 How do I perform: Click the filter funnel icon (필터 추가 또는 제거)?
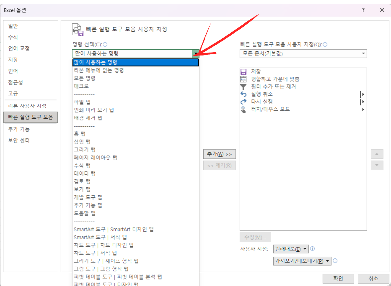pos(243,87)
